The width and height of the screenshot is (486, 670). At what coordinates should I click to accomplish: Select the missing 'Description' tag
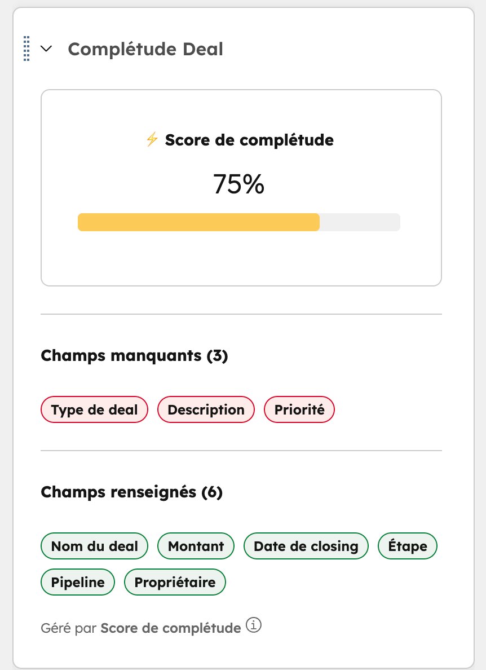point(206,409)
